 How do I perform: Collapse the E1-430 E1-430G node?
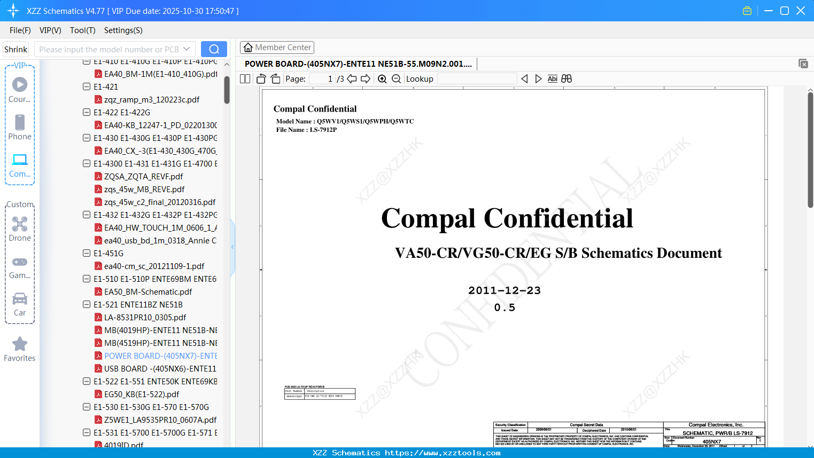click(x=87, y=138)
